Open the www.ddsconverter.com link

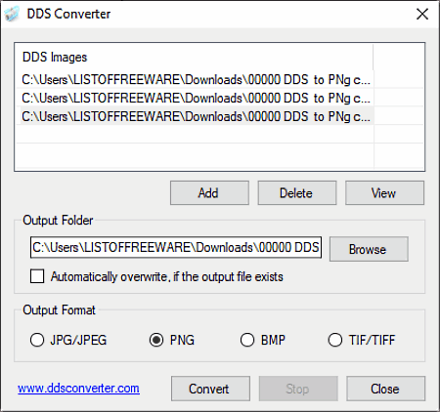[x=78, y=389]
